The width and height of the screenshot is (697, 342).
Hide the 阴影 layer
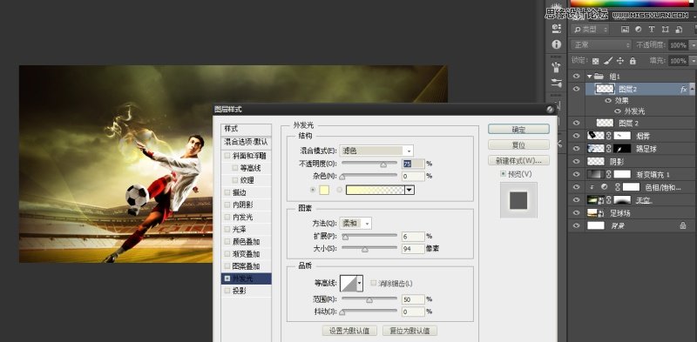click(x=577, y=161)
